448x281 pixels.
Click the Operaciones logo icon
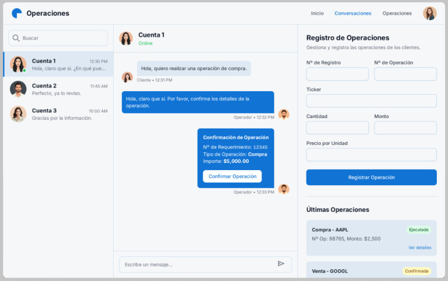tap(17, 13)
